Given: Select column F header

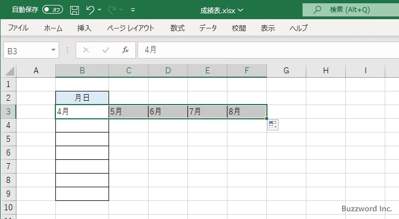Looking at the screenshot, I should pos(247,71).
